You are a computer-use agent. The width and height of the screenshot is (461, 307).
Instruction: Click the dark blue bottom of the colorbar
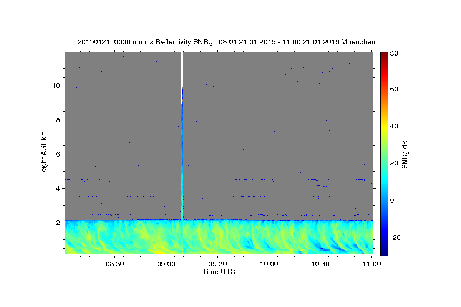384,252
